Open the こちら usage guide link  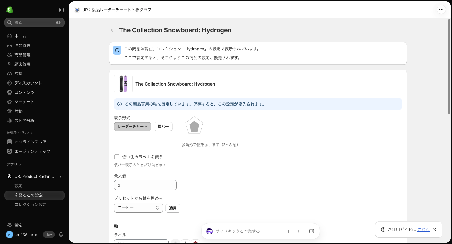point(423,230)
